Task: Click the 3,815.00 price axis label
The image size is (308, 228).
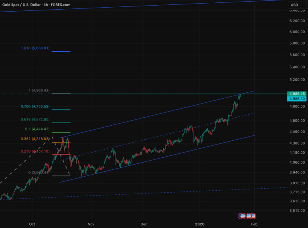Action: pos(297,183)
